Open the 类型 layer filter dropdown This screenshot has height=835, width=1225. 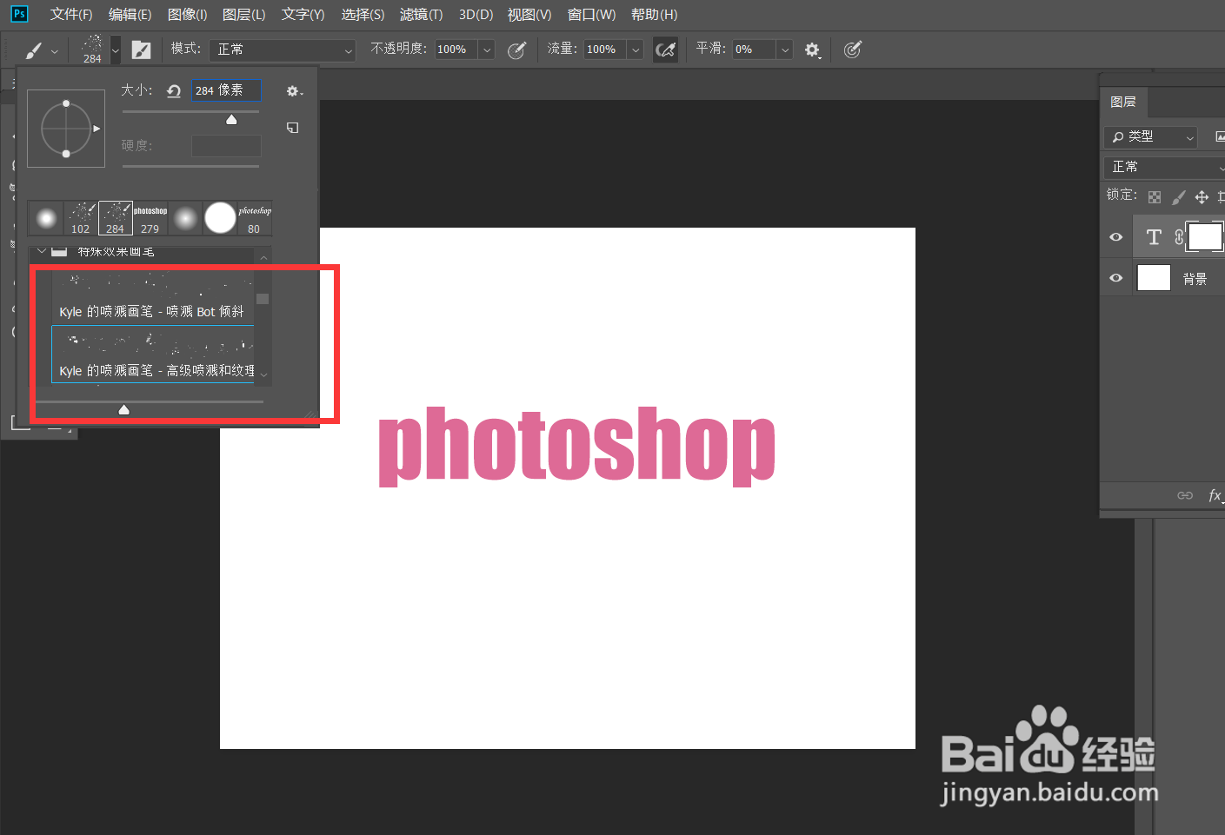1151,136
